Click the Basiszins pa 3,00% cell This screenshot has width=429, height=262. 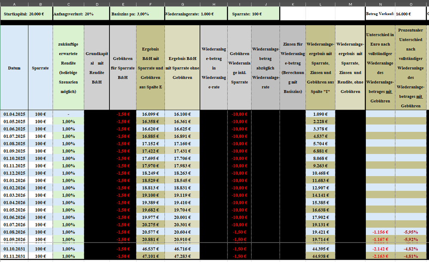click(x=137, y=14)
